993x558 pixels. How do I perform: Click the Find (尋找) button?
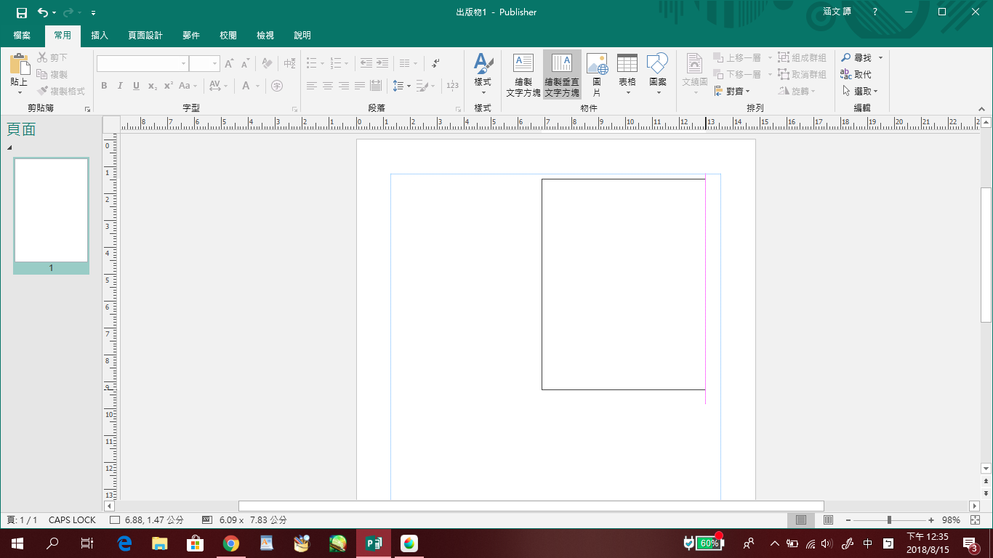(x=857, y=57)
